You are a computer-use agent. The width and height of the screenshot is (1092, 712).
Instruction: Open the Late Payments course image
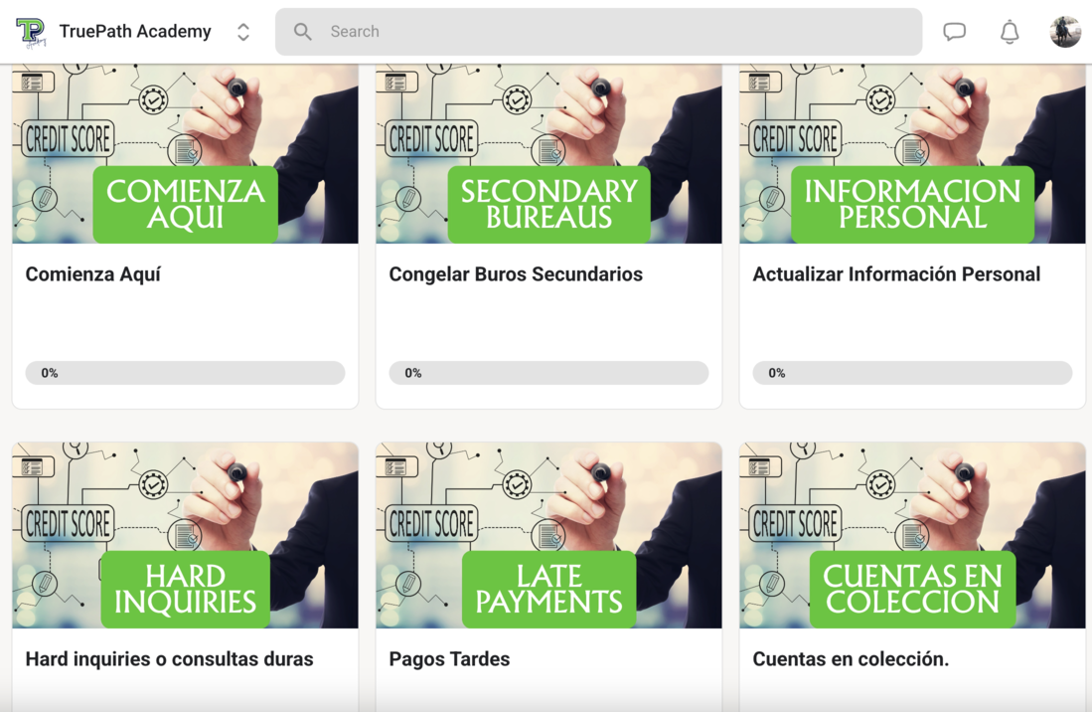pyautogui.click(x=548, y=535)
